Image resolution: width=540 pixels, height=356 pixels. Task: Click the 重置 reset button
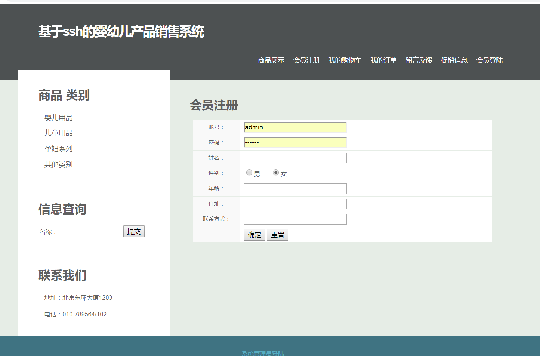(278, 235)
